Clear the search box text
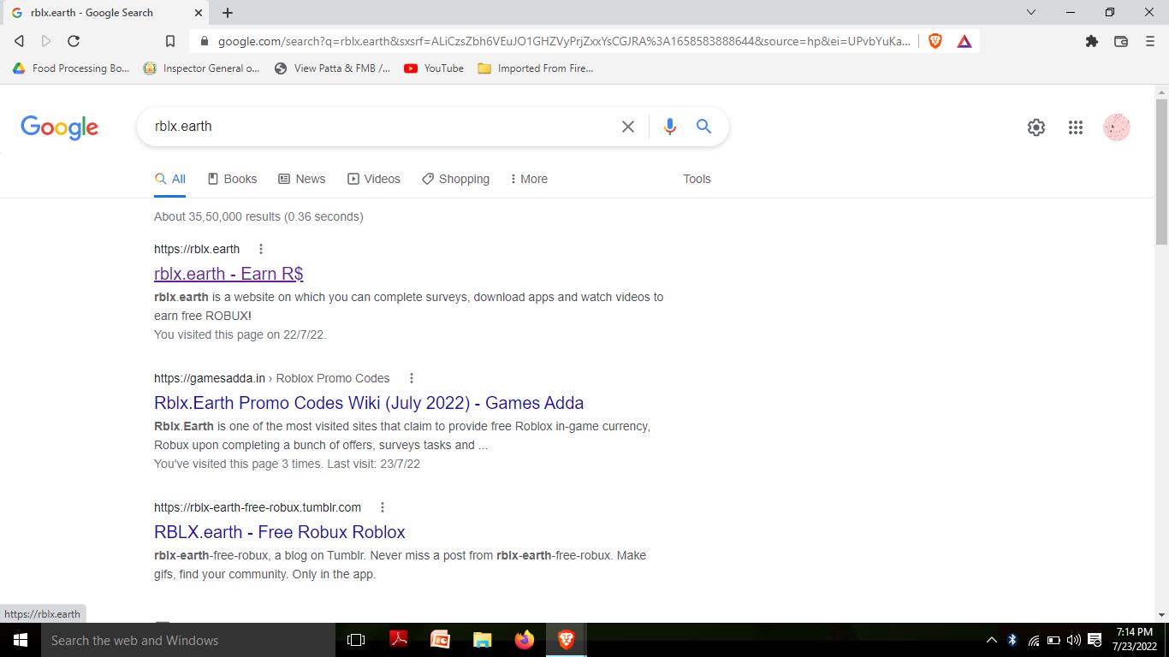Screen dimensions: 1169x657 [628, 127]
